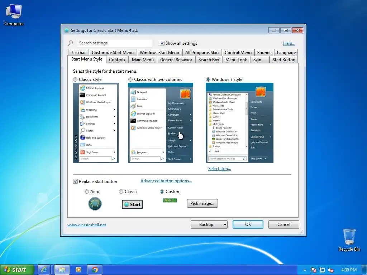Uncheck Replace Start button checkbox
The width and height of the screenshot is (367, 275).
(75, 182)
